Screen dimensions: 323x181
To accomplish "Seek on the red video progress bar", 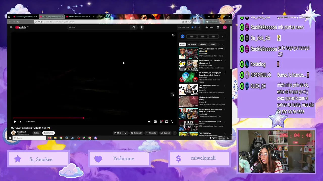I will tap(93, 118).
